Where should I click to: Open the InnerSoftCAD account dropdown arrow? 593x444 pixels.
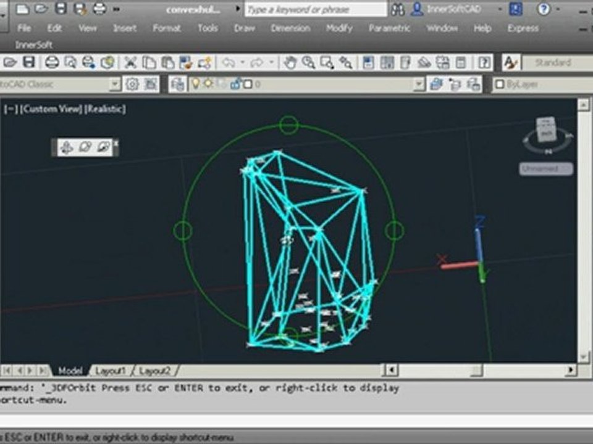[500, 9]
